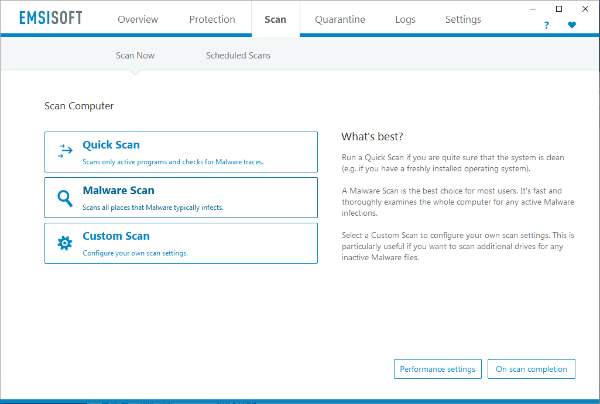Open the Logs tab
This screenshot has width=600, height=404.
click(x=405, y=19)
